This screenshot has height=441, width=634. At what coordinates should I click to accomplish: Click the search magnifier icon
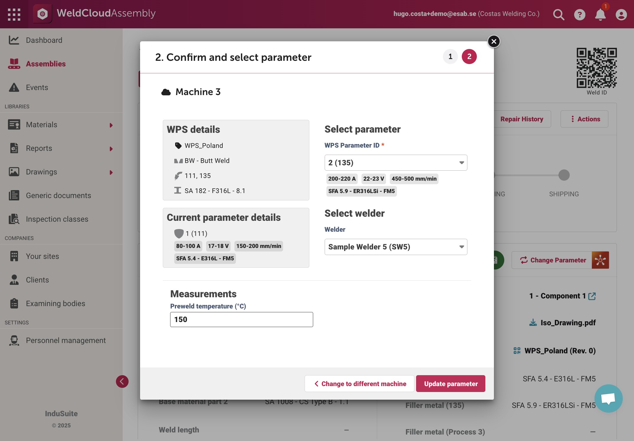pos(559,14)
